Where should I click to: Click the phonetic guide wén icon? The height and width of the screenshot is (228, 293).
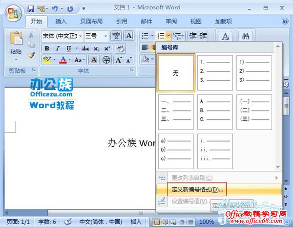pyautogui.click(x=116, y=36)
